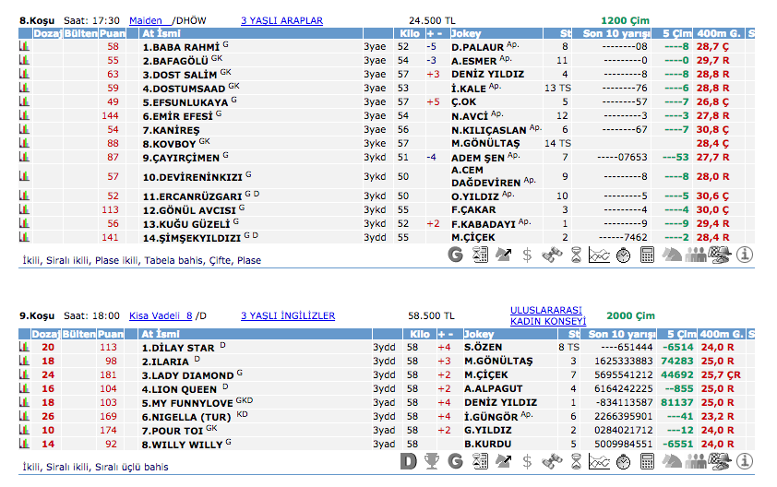The width and height of the screenshot is (777, 487).
Task: Click the bold D icon under race 9
Action: (x=409, y=460)
